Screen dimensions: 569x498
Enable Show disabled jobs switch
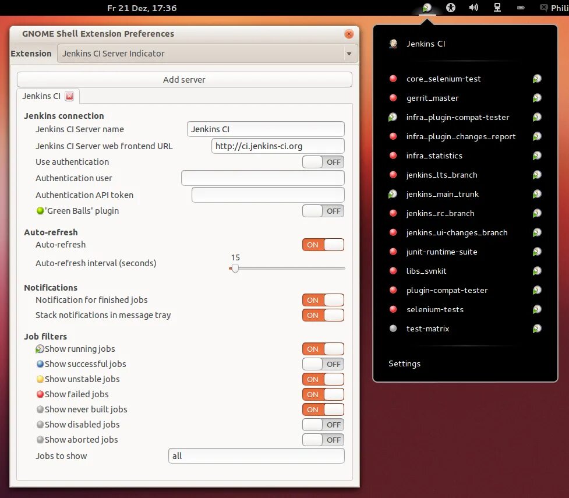pyautogui.click(x=323, y=425)
